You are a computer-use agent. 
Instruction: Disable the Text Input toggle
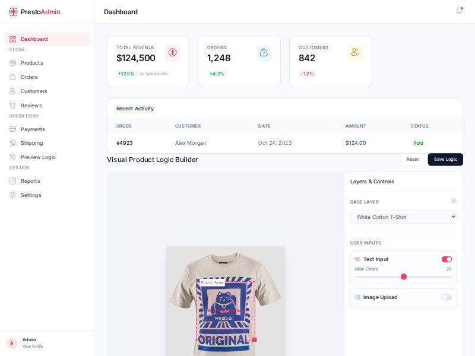pos(446,259)
